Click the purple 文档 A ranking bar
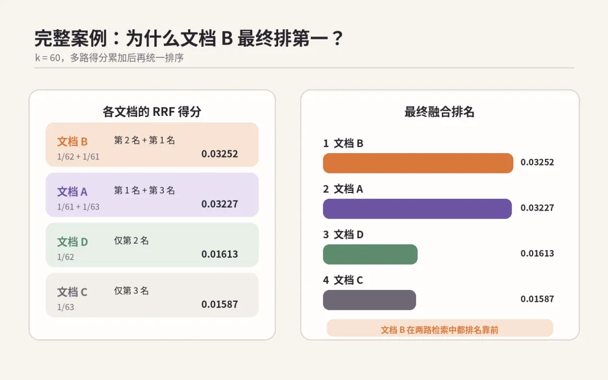This screenshot has width=608, height=380. [417, 209]
